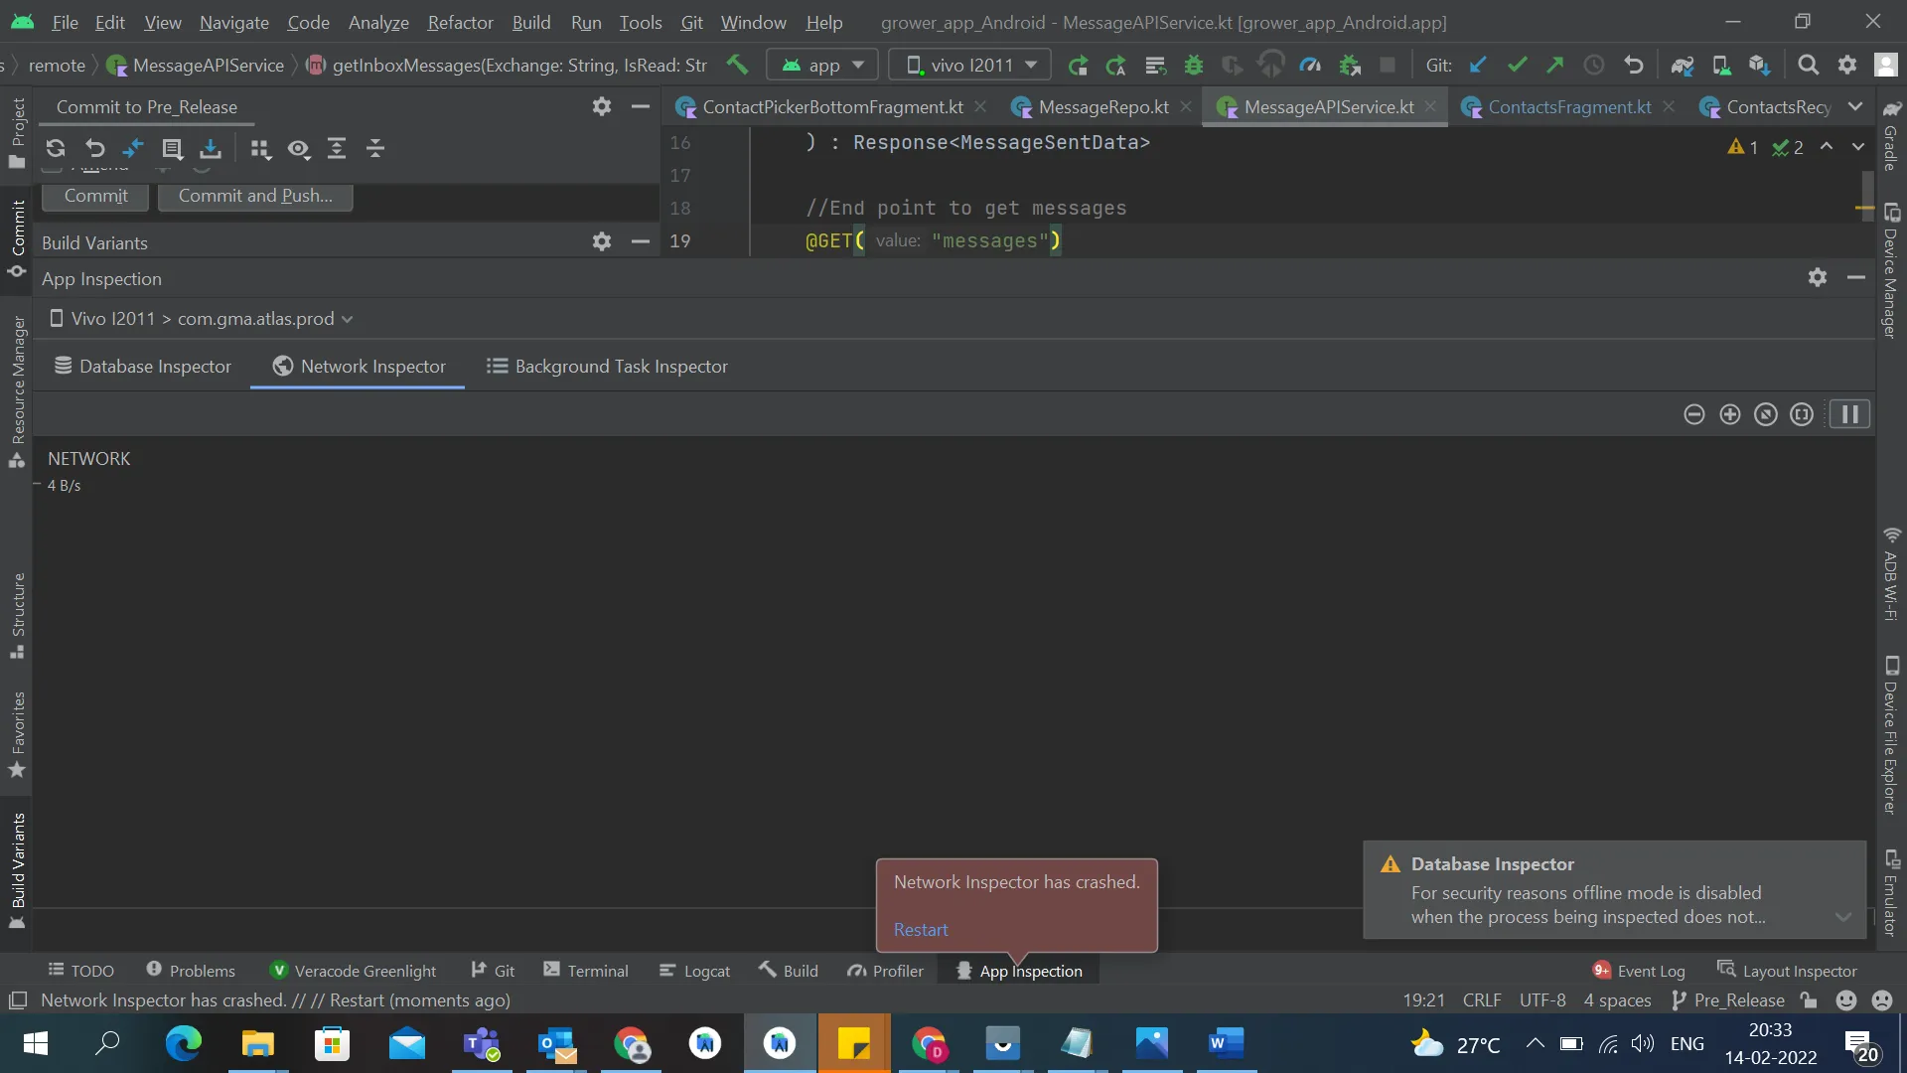Click zoom in icon in Network Inspector
The image size is (1907, 1073).
1729,414
